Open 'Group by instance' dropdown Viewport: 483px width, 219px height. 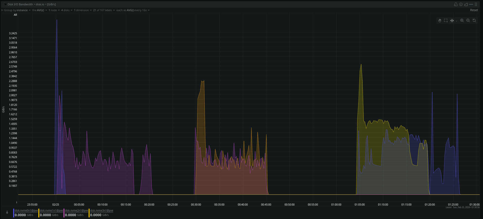click(17, 10)
